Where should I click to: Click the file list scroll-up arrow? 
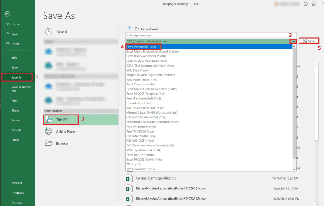[317, 64]
